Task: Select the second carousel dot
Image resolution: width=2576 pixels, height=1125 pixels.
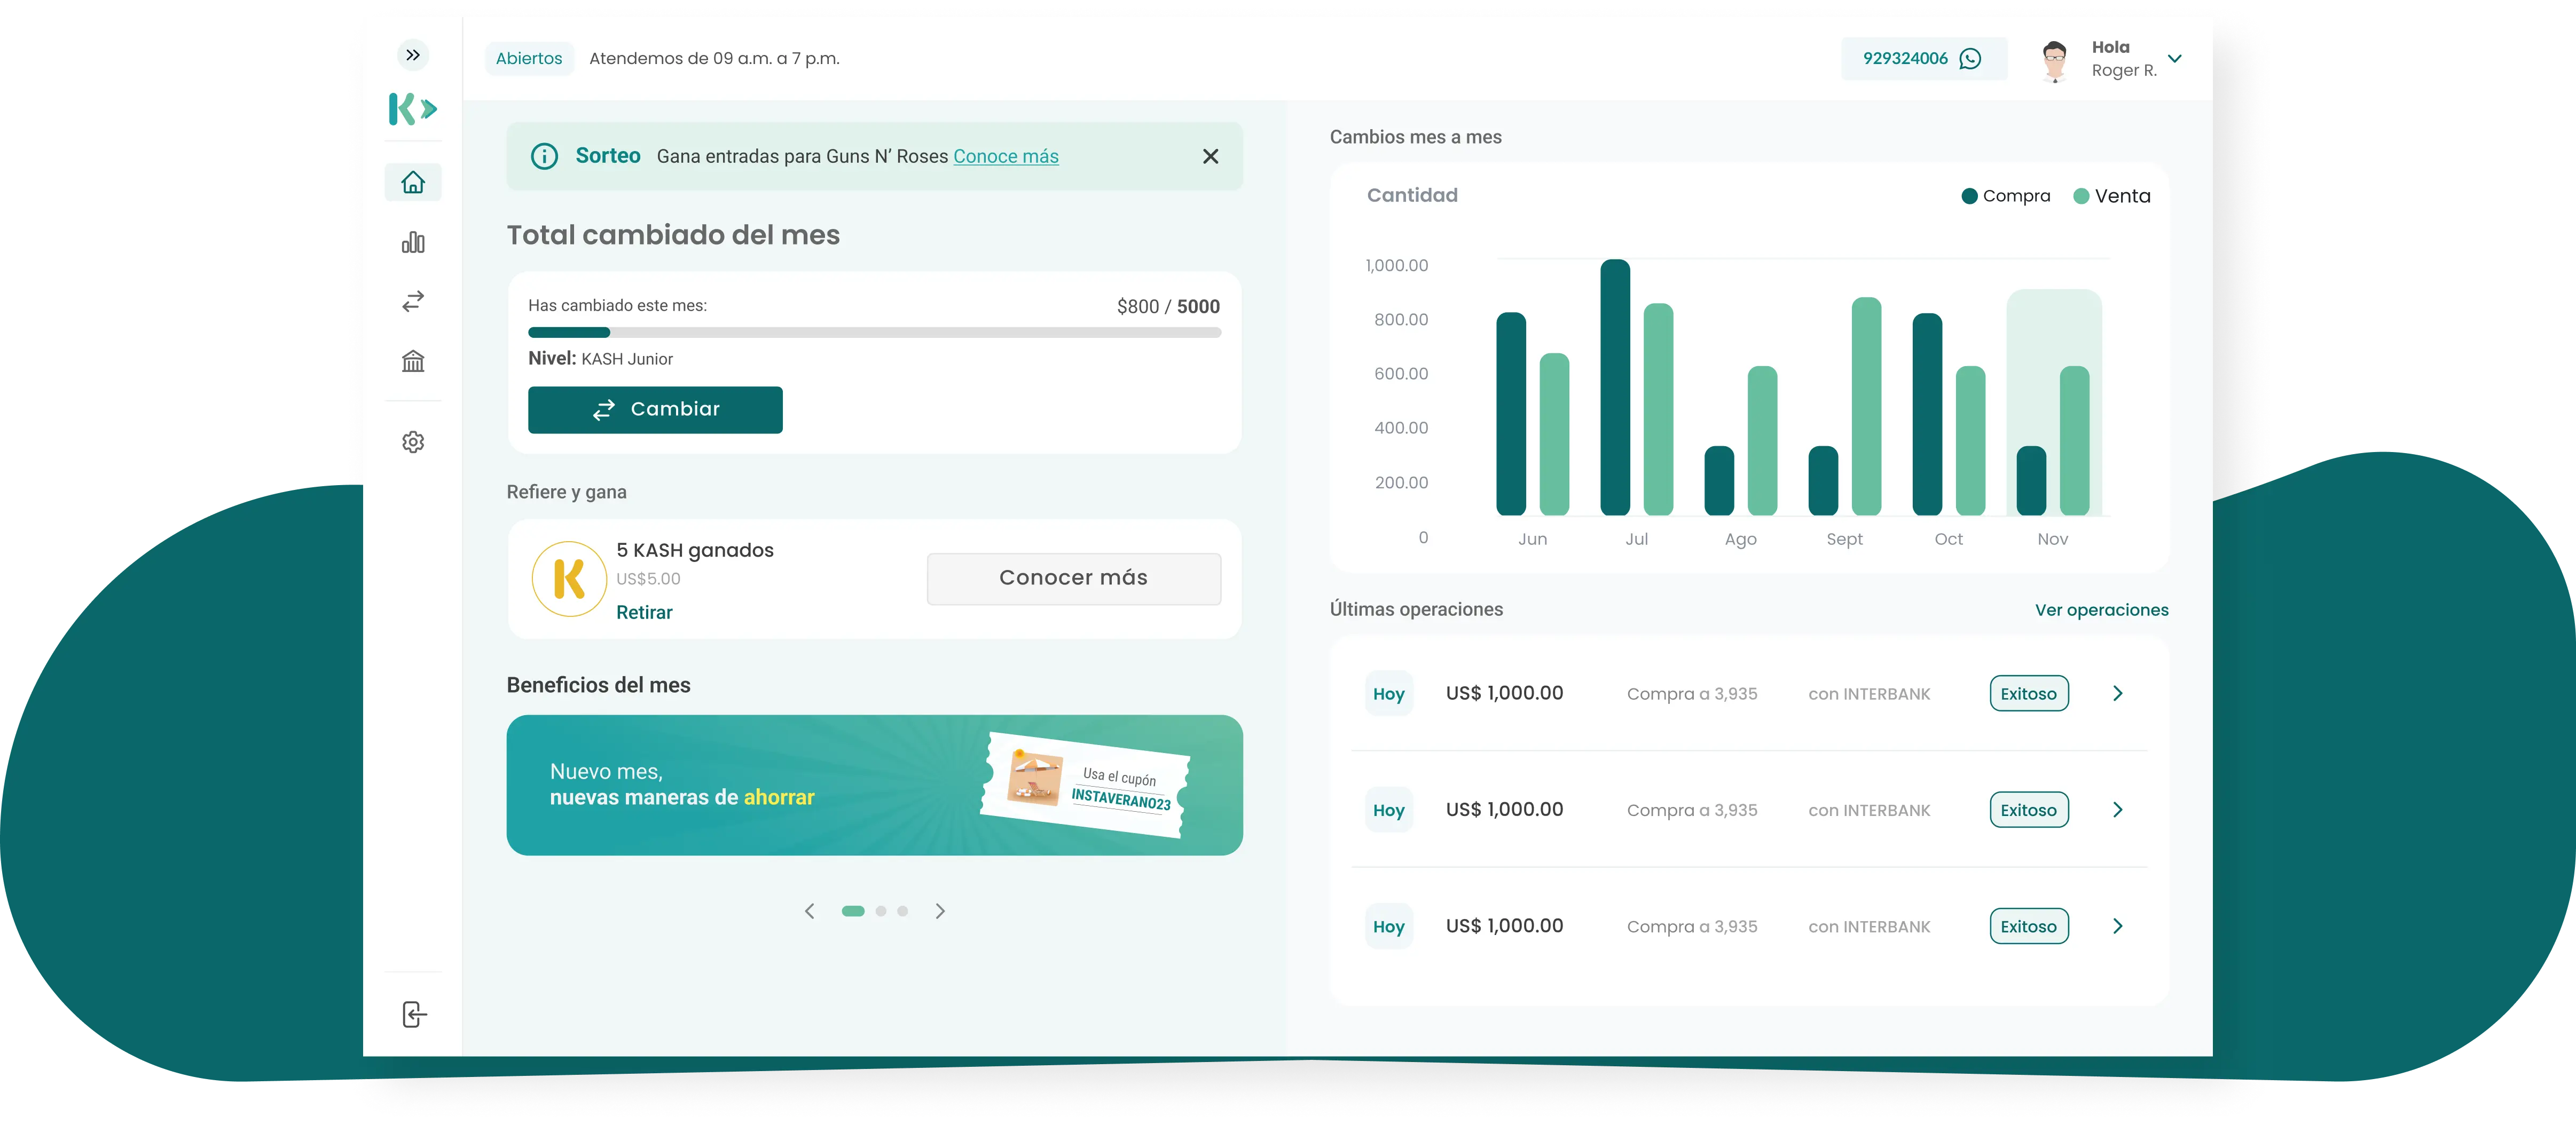Action: point(881,911)
